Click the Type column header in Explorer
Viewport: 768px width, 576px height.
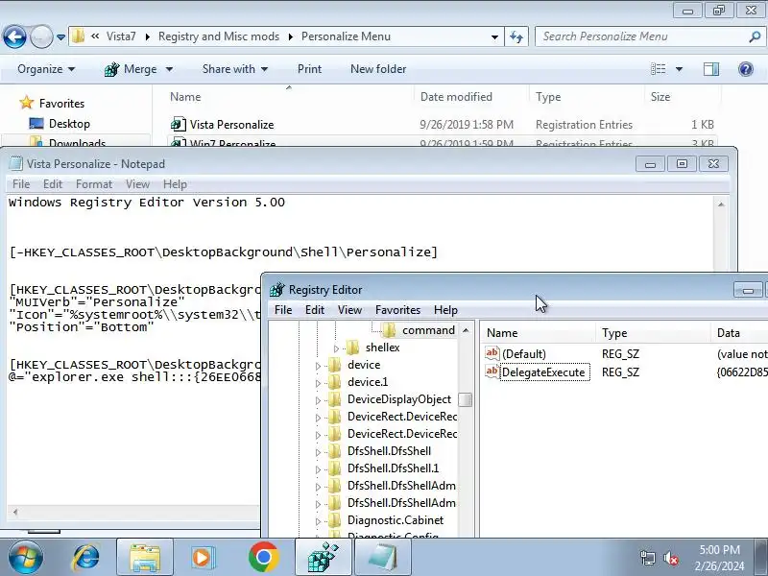pos(548,97)
